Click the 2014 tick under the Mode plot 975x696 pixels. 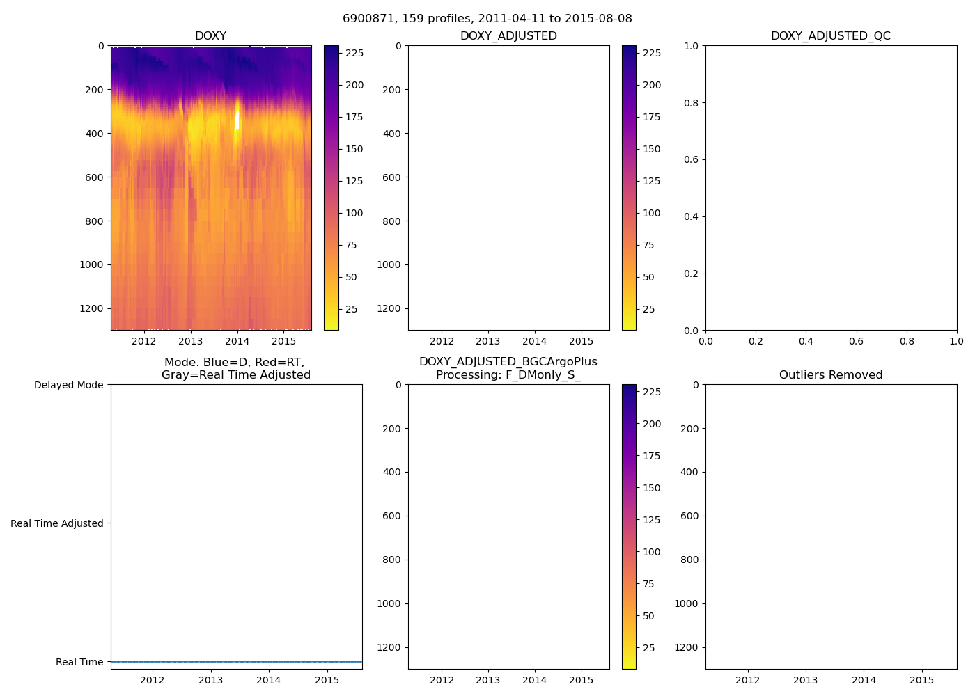269,680
